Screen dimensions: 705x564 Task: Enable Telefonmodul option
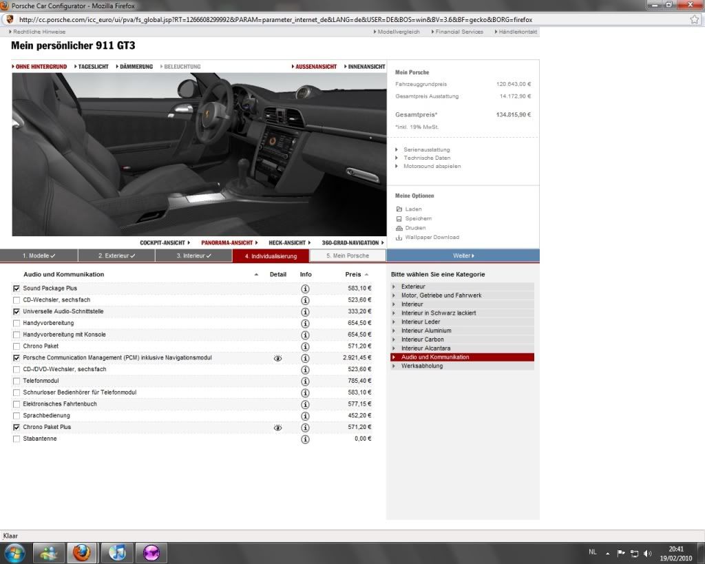click(17, 382)
